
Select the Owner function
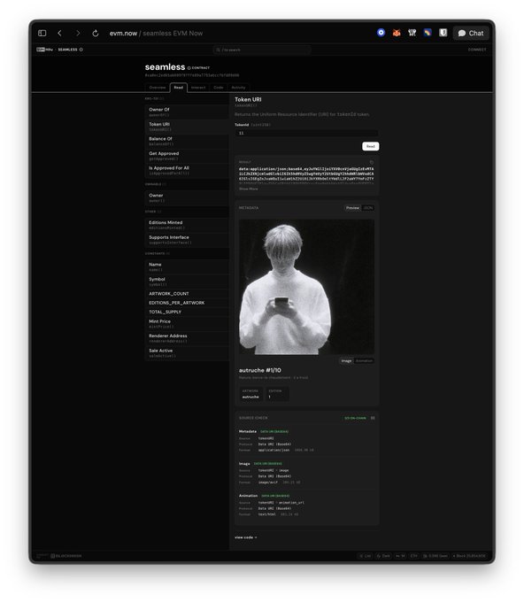coord(187,197)
